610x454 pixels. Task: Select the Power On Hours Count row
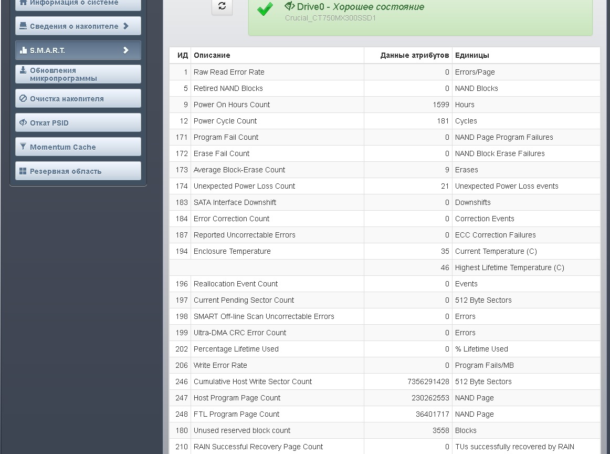coord(232,105)
